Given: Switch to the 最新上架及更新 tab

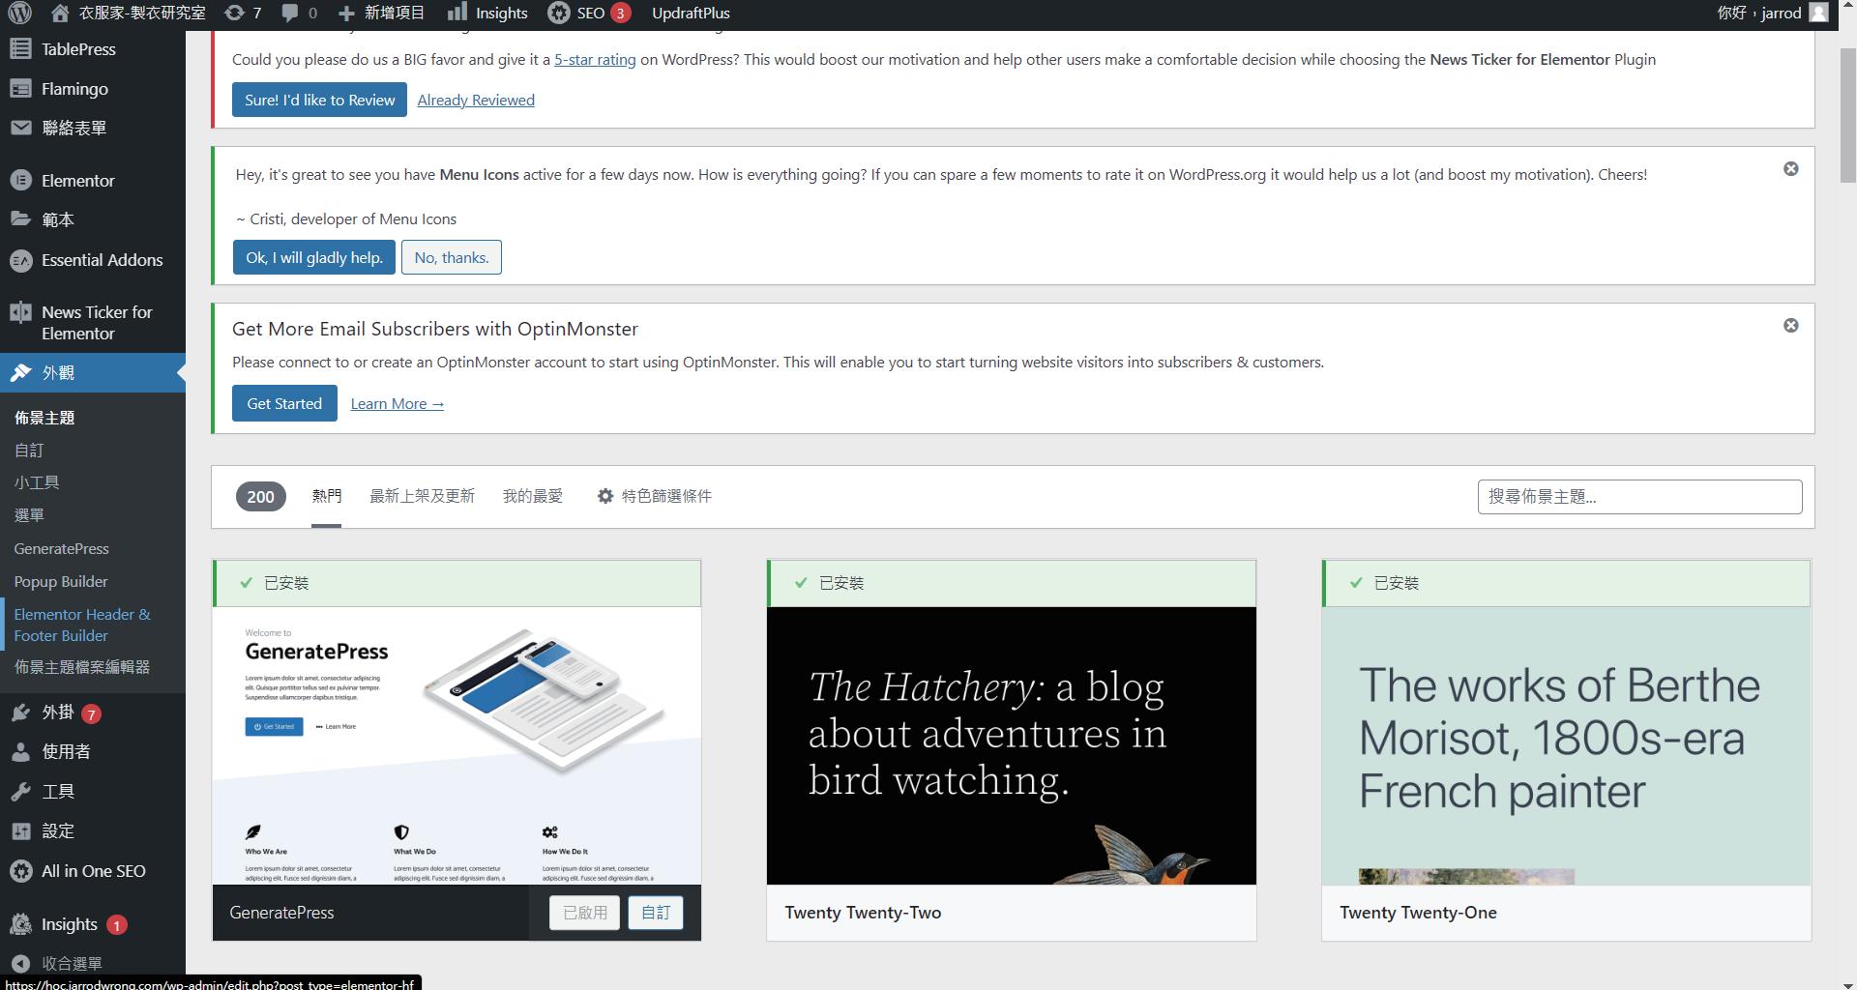Looking at the screenshot, I should [x=422, y=496].
